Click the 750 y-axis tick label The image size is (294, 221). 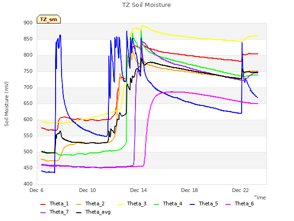pos(28,71)
